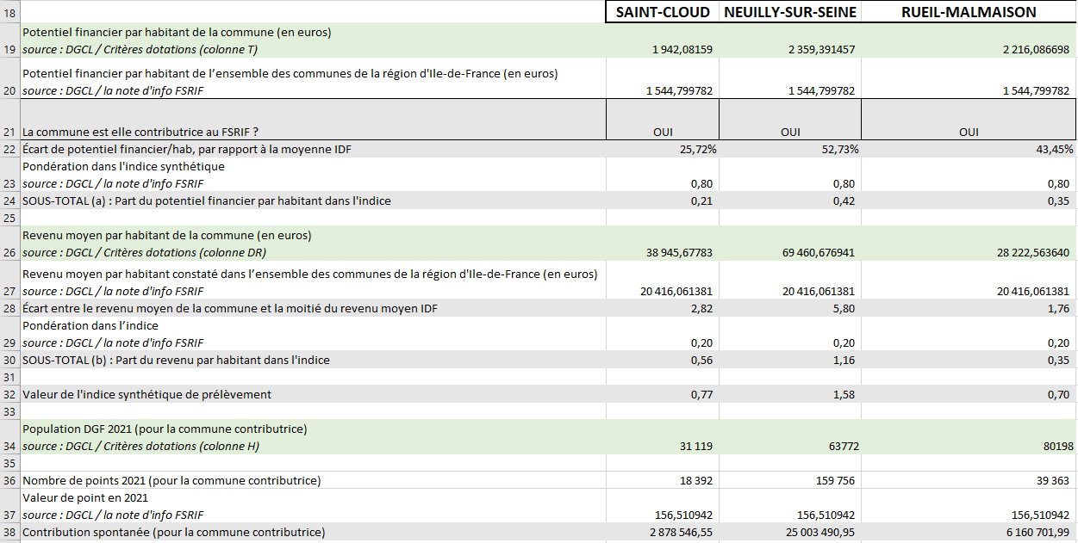Select Neuilly's contribution spontanée value 25 003 490,95
Image resolution: width=1078 pixels, height=543 pixels.
(790, 532)
